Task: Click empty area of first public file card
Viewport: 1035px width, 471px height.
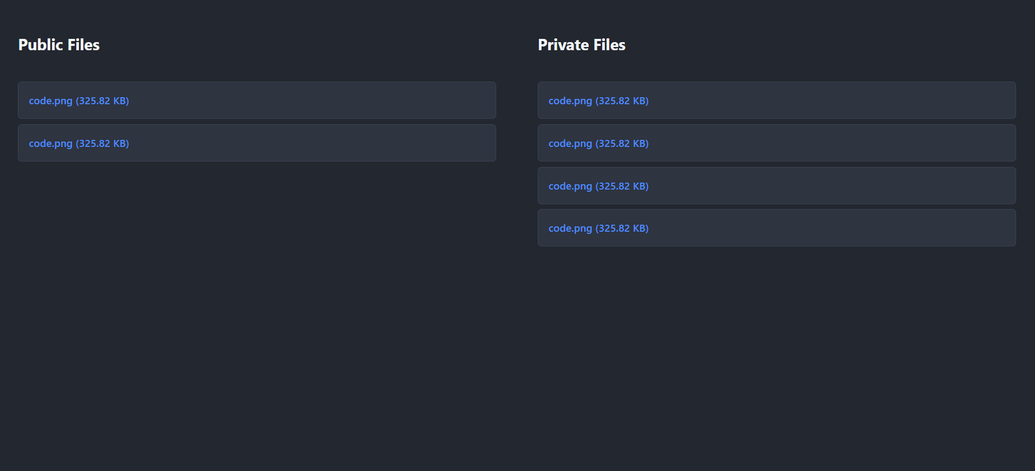Action: tap(325, 100)
